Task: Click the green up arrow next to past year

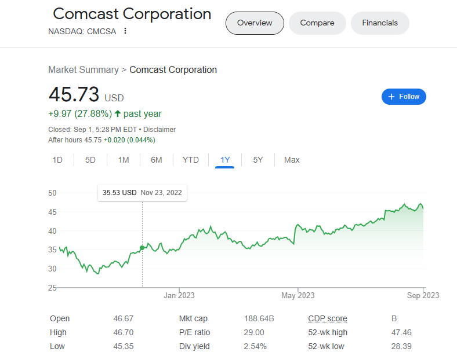Action: tap(118, 113)
